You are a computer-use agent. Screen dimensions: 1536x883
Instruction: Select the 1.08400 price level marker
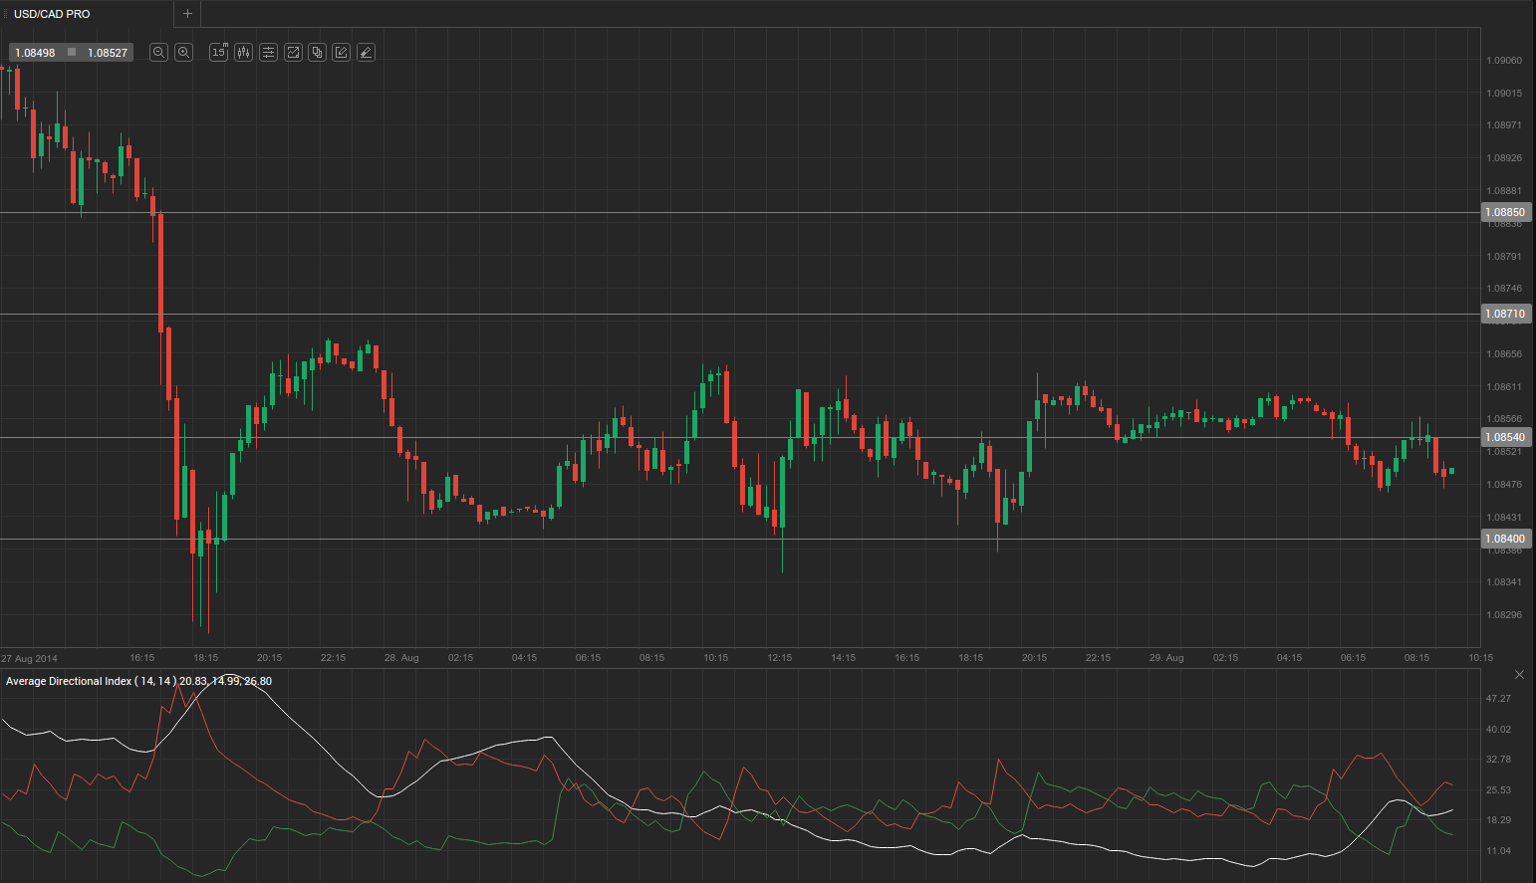[1505, 539]
